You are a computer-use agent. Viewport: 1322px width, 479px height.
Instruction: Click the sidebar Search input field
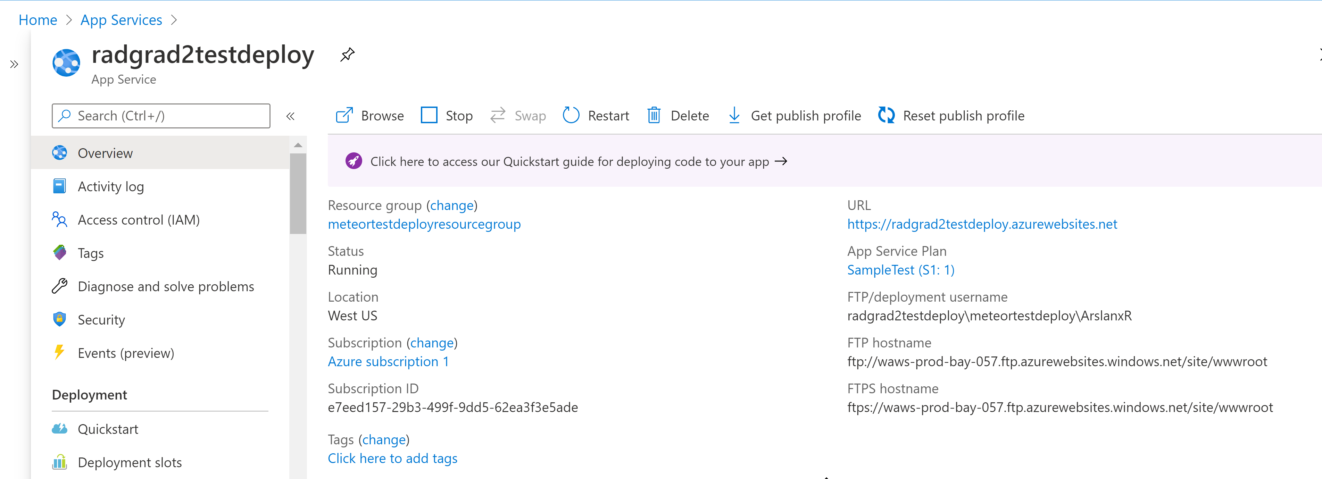[161, 116]
